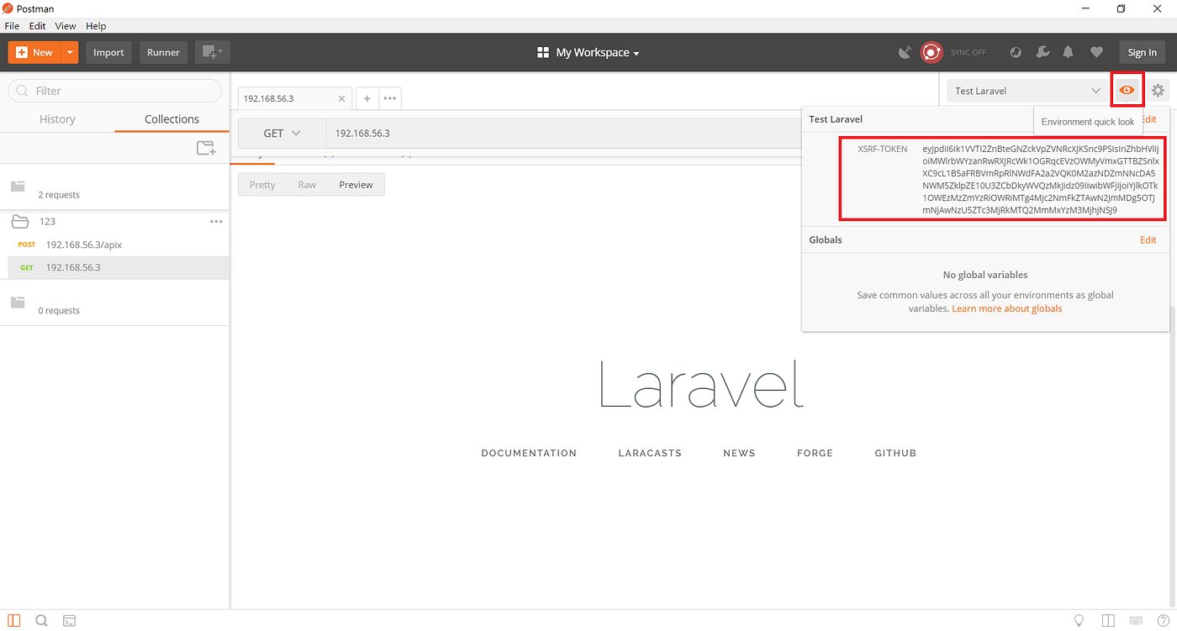Image resolution: width=1177 pixels, height=631 pixels.
Task: Toggle the Environment quick look eye icon
Action: pos(1127,90)
